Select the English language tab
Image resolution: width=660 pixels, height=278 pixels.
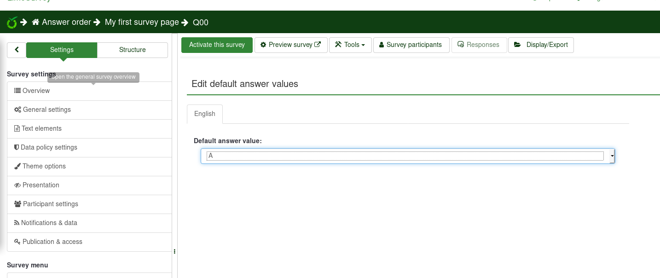(x=205, y=114)
